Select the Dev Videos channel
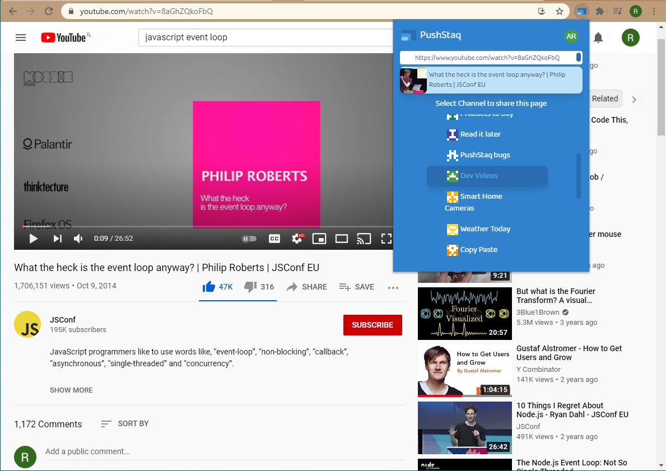The image size is (666, 471). pos(487,176)
